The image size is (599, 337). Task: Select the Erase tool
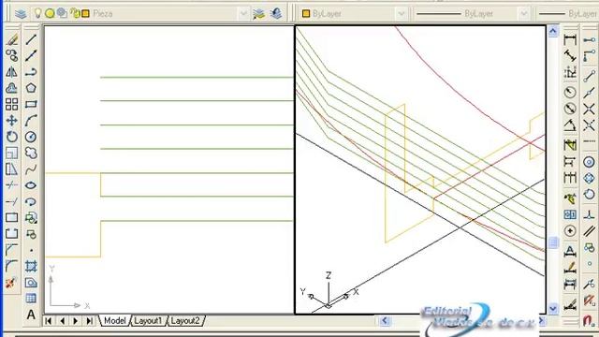click(12, 39)
